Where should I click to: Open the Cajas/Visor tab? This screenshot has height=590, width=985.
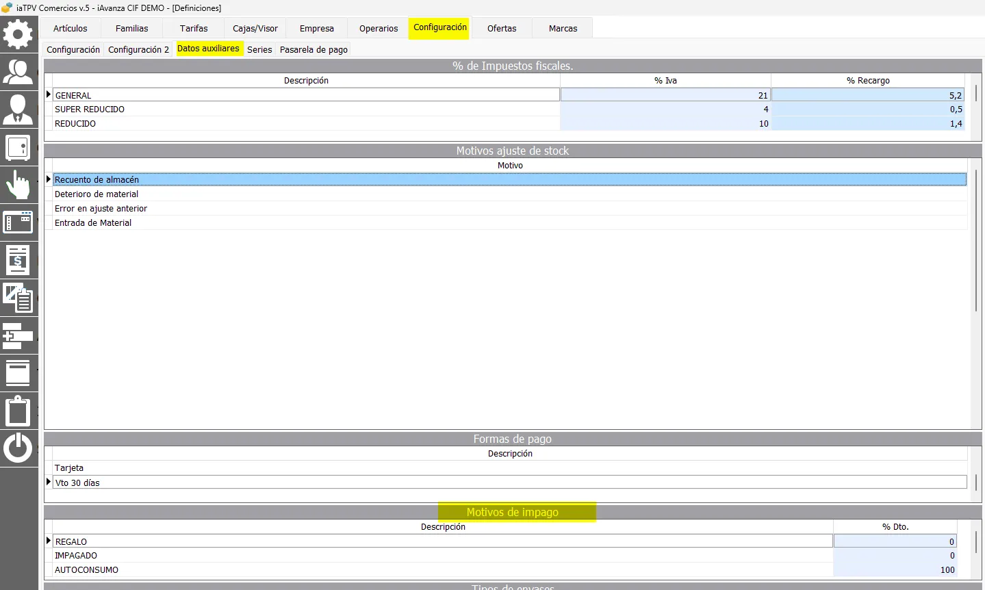point(255,29)
